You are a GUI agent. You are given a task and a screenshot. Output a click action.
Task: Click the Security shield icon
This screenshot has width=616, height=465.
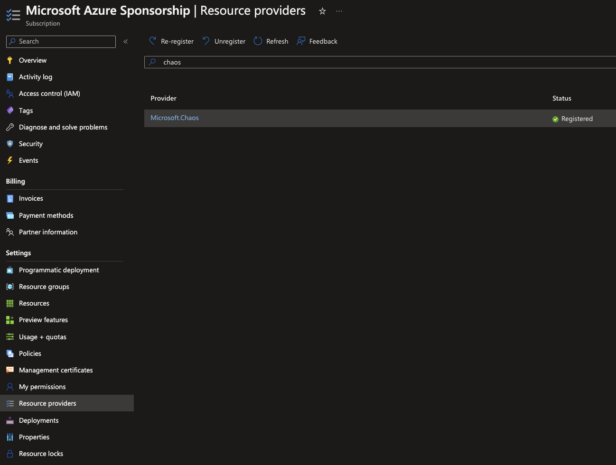pyautogui.click(x=10, y=144)
